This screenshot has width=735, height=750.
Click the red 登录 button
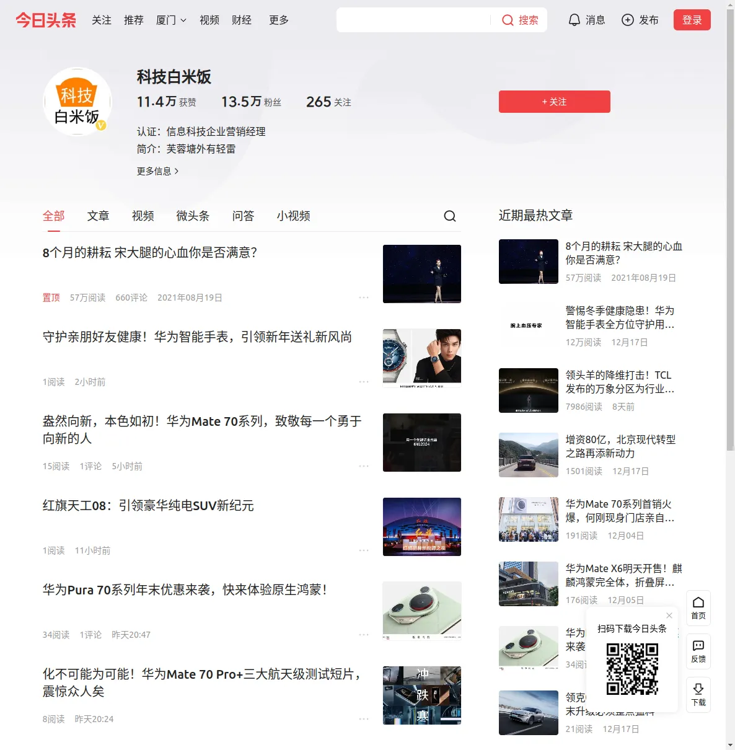tap(692, 20)
